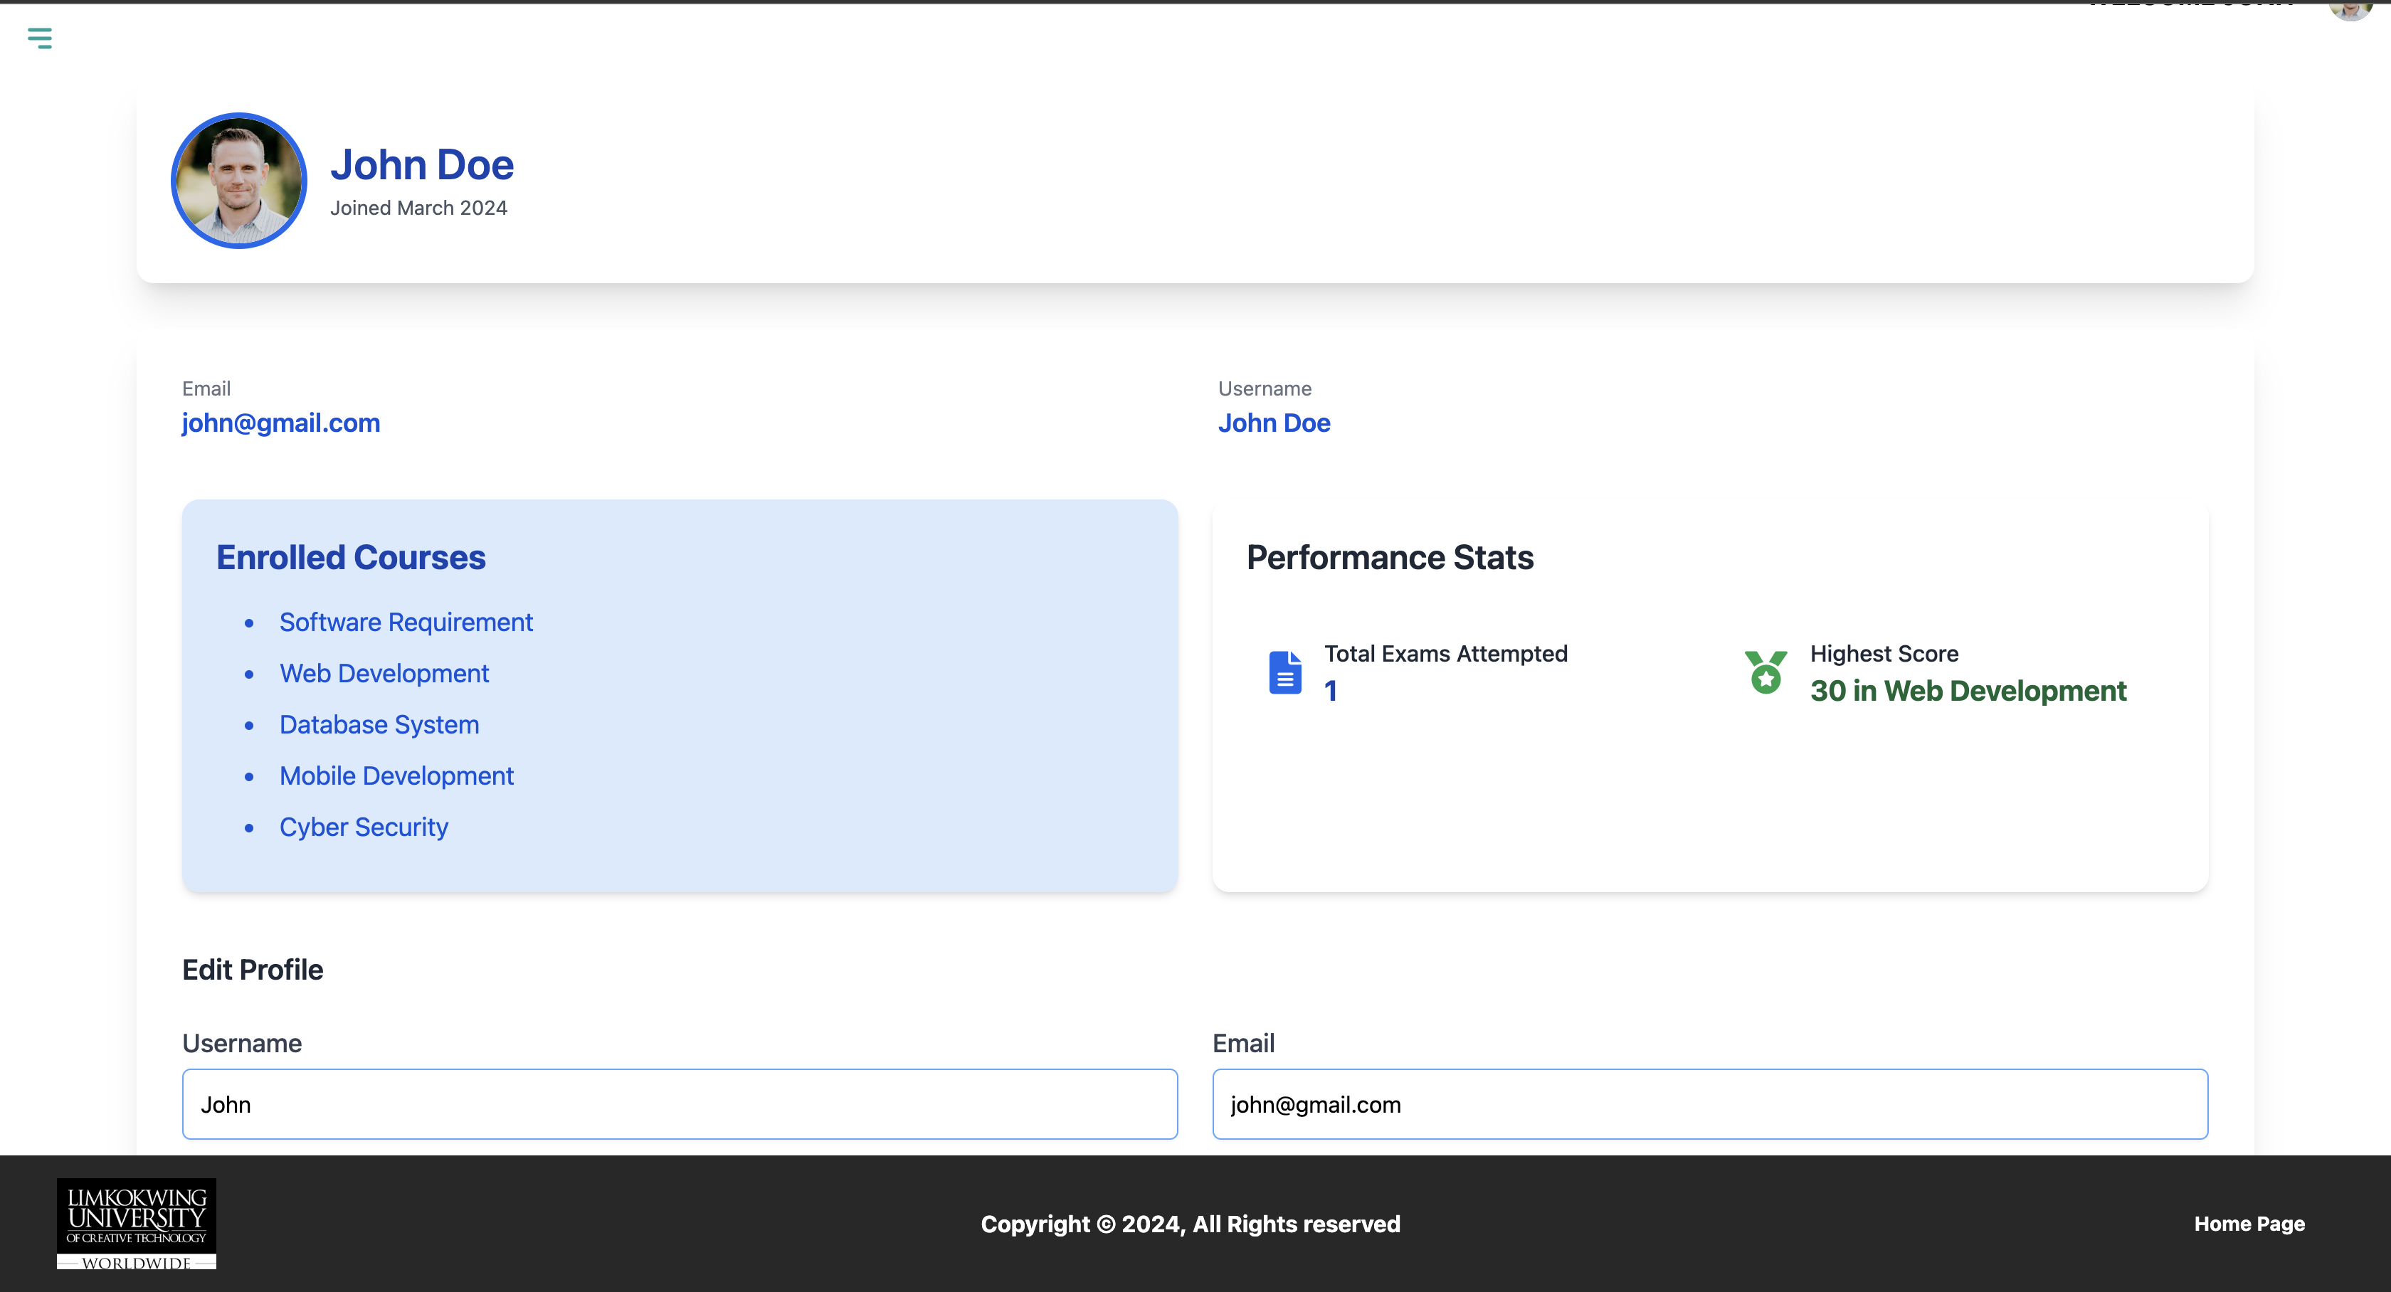Click the blue exams document icon
Viewport: 2391px width, 1292px height.
tap(1284, 672)
